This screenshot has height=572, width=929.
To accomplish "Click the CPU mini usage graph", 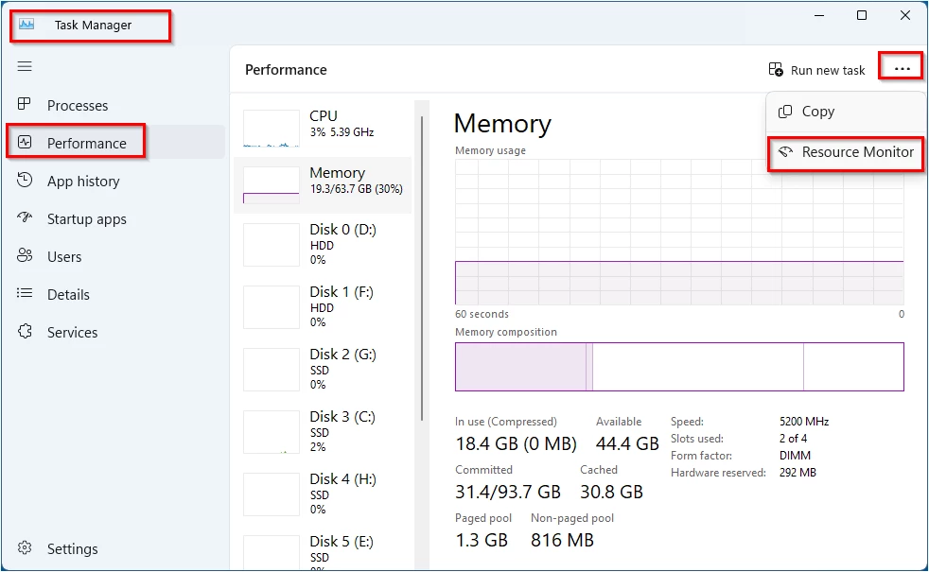I will [x=272, y=129].
